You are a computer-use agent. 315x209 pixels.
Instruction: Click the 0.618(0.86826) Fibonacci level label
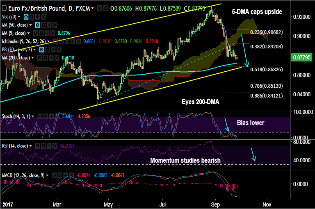pos(266,70)
